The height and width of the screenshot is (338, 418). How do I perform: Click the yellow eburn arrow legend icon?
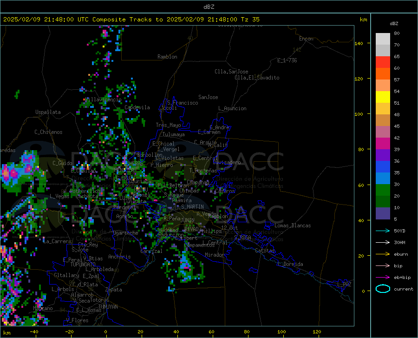[383, 254]
